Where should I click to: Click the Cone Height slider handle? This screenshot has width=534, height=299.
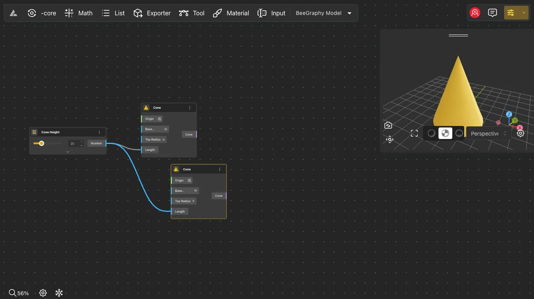41,143
